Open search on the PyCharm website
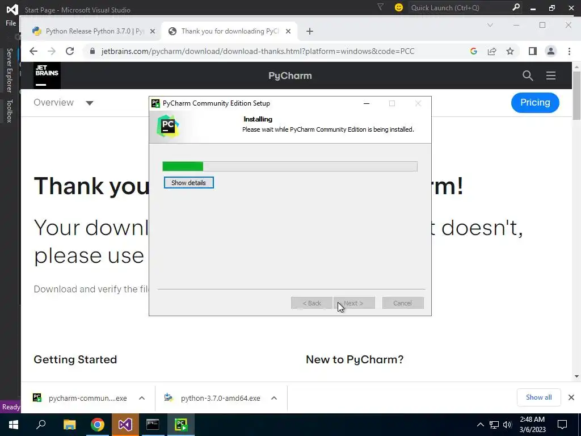The image size is (581, 436). [528, 76]
